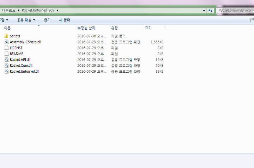Select the LICENSE file icon

coord(6,48)
